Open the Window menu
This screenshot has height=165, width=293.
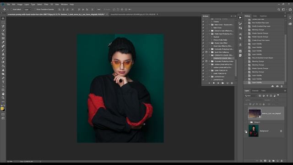(64, 5)
